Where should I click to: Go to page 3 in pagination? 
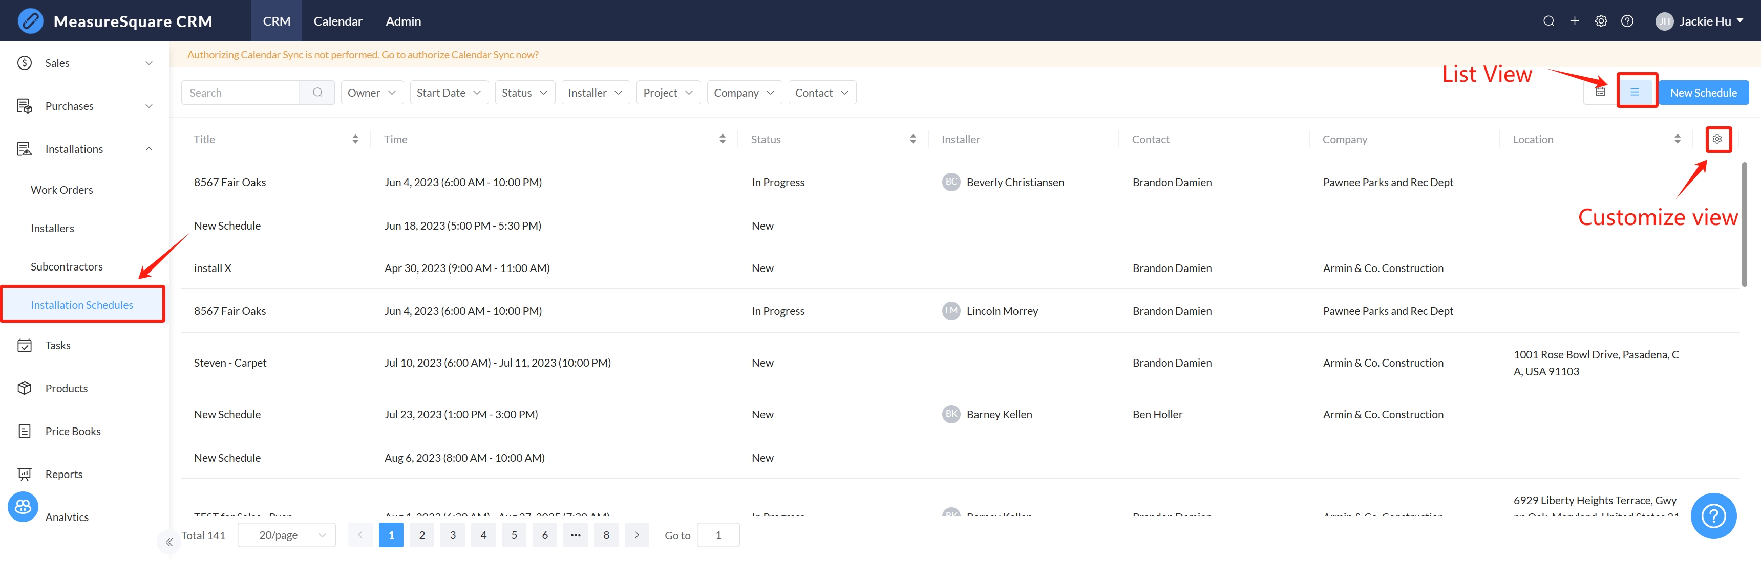[452, 535]
